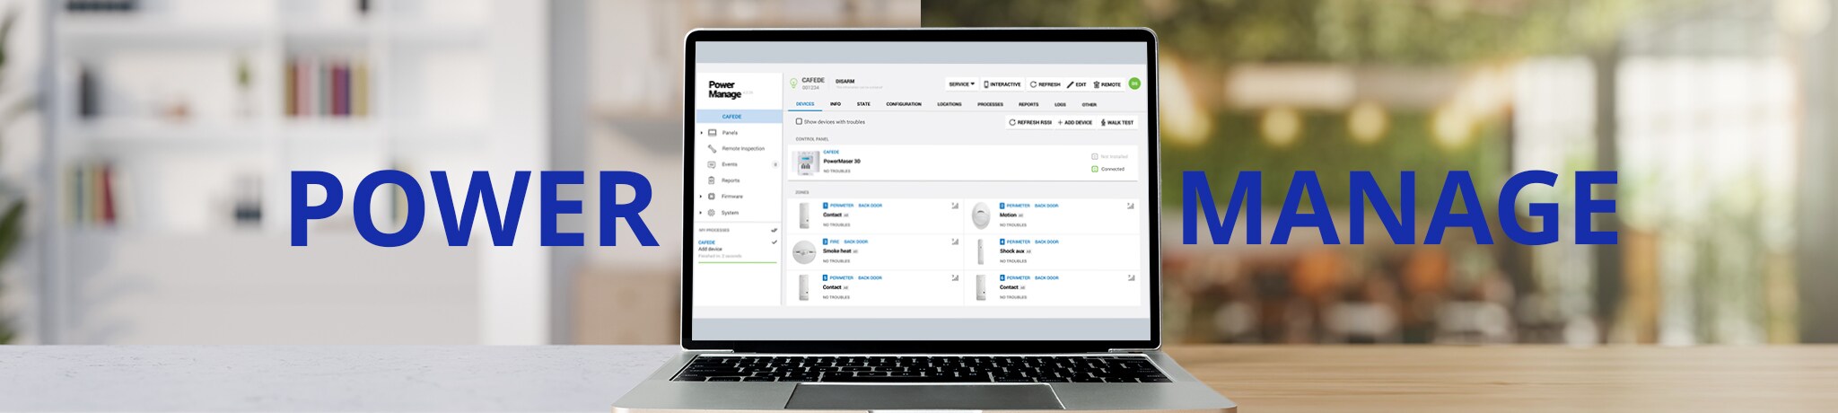Open the Configuration tab

[x=904, y=104]
